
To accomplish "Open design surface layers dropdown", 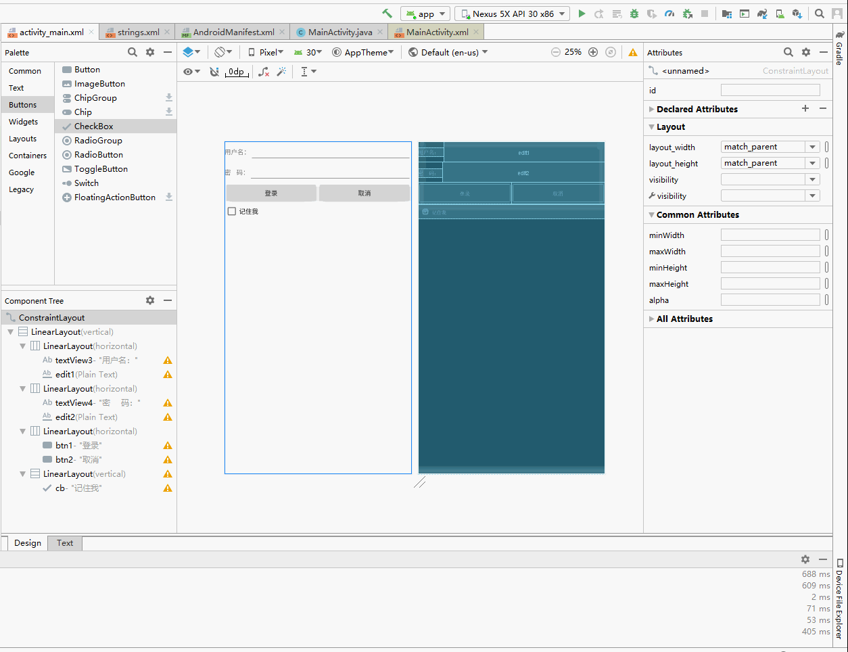I will point(192,52).
